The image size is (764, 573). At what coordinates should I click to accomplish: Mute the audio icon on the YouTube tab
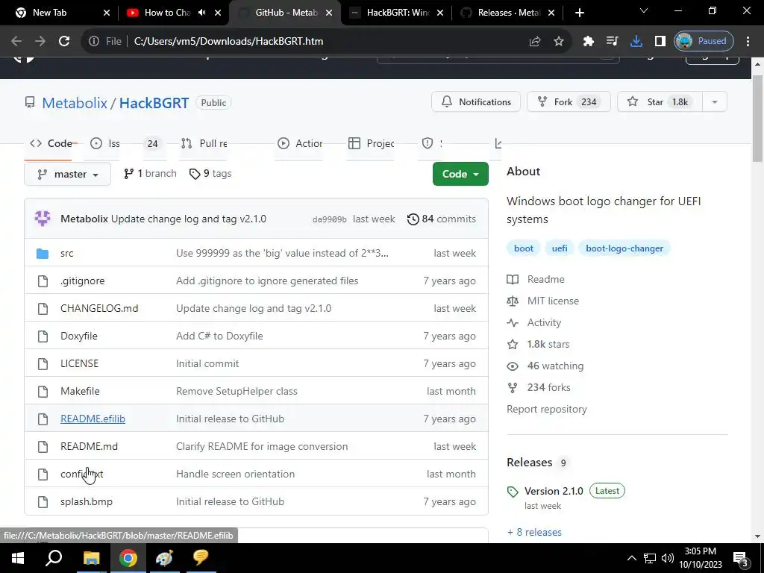pos(202,13)
